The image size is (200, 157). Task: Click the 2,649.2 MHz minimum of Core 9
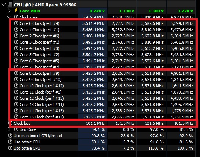click(123, 80)
